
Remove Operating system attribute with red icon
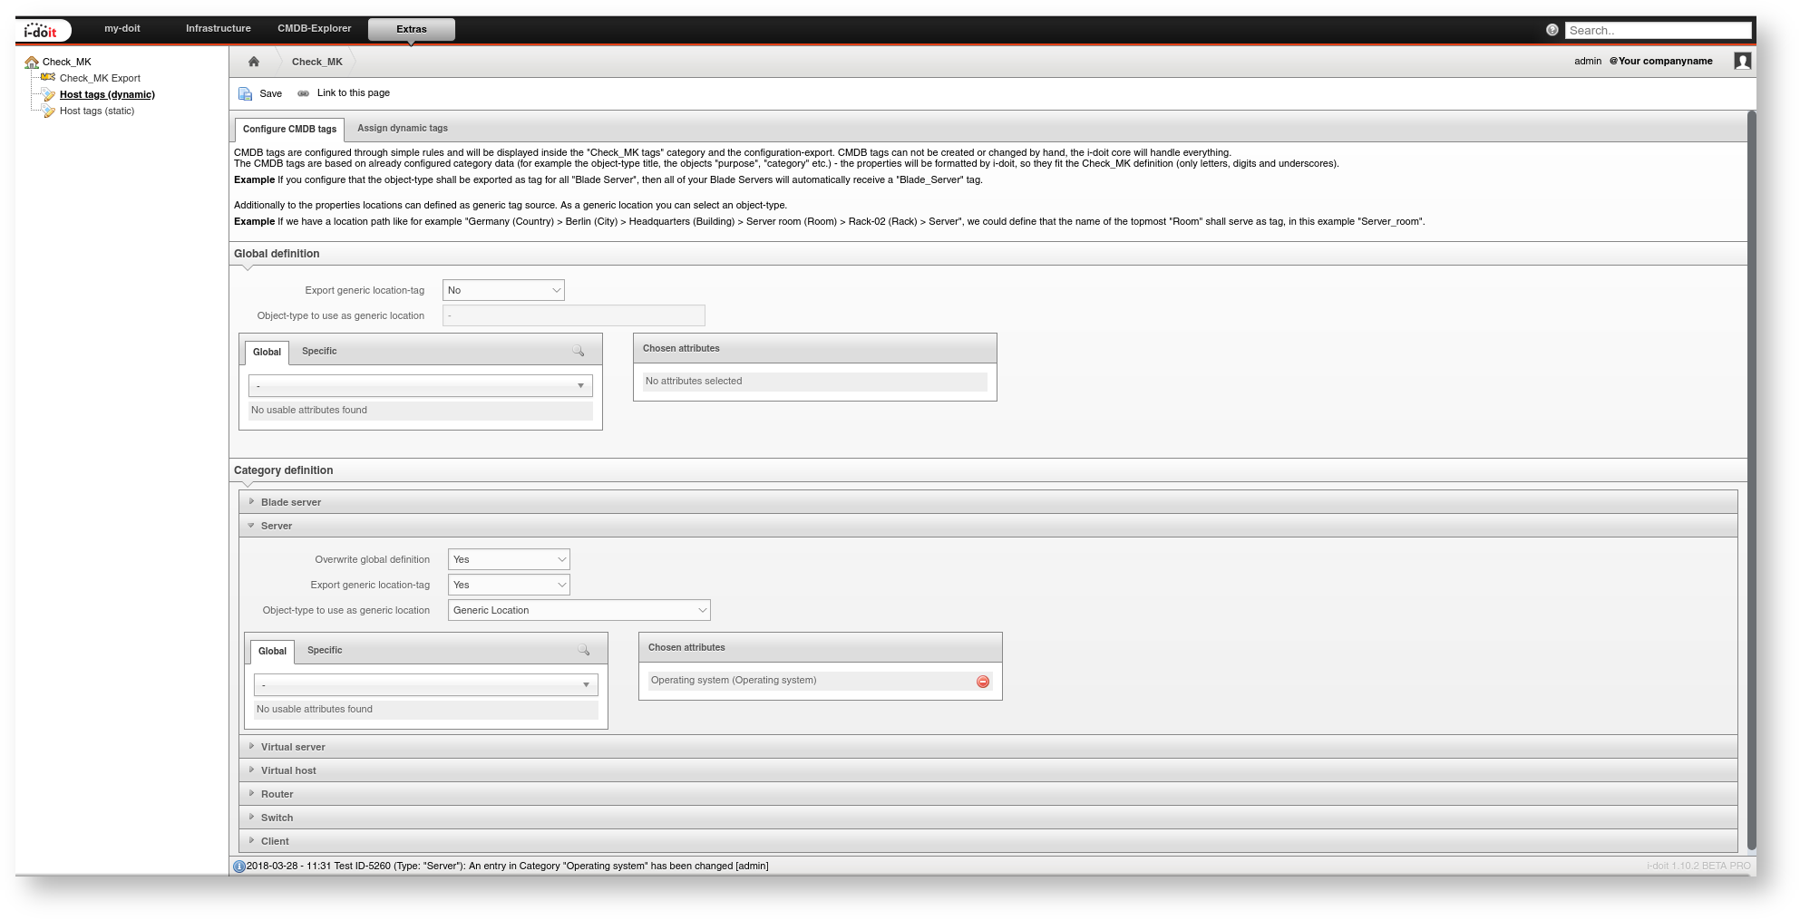tap(982, 682)
